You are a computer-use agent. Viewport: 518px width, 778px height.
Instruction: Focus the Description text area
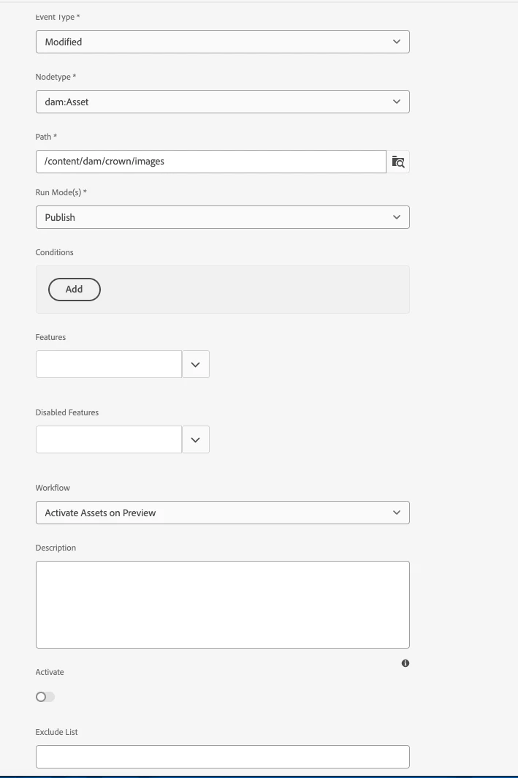tap(223, 604)
